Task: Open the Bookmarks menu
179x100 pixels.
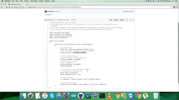Action: (x=34, y=1)
